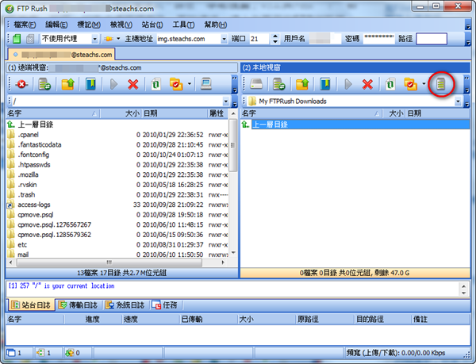Select the @steachs.com connection tab
Viewport: 476px width, 364px height.
pyautogui.click(x=62, y=55)
